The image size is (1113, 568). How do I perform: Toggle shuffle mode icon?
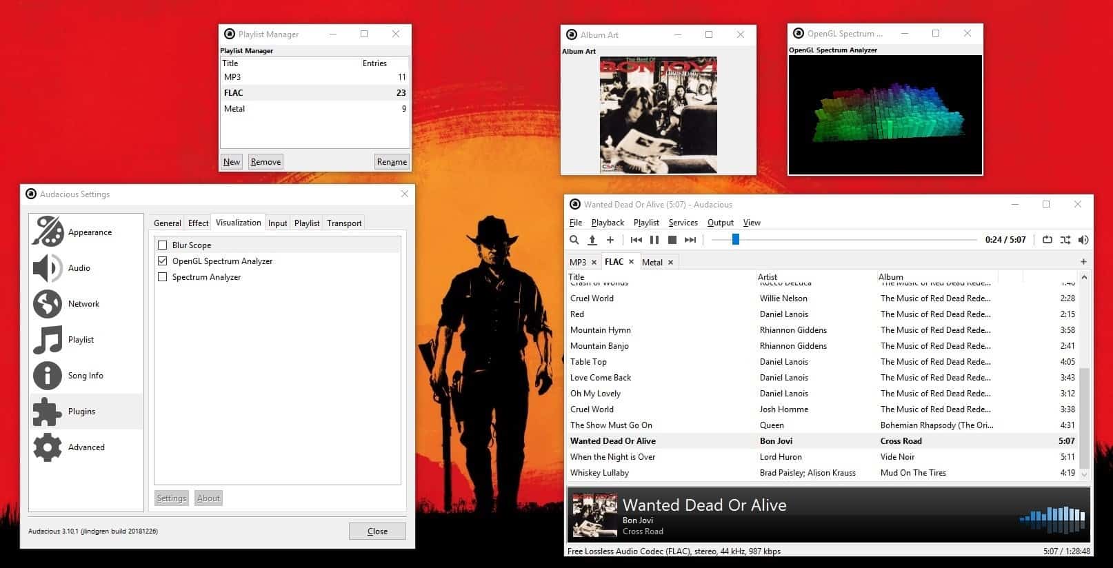tap(1065, 240)
